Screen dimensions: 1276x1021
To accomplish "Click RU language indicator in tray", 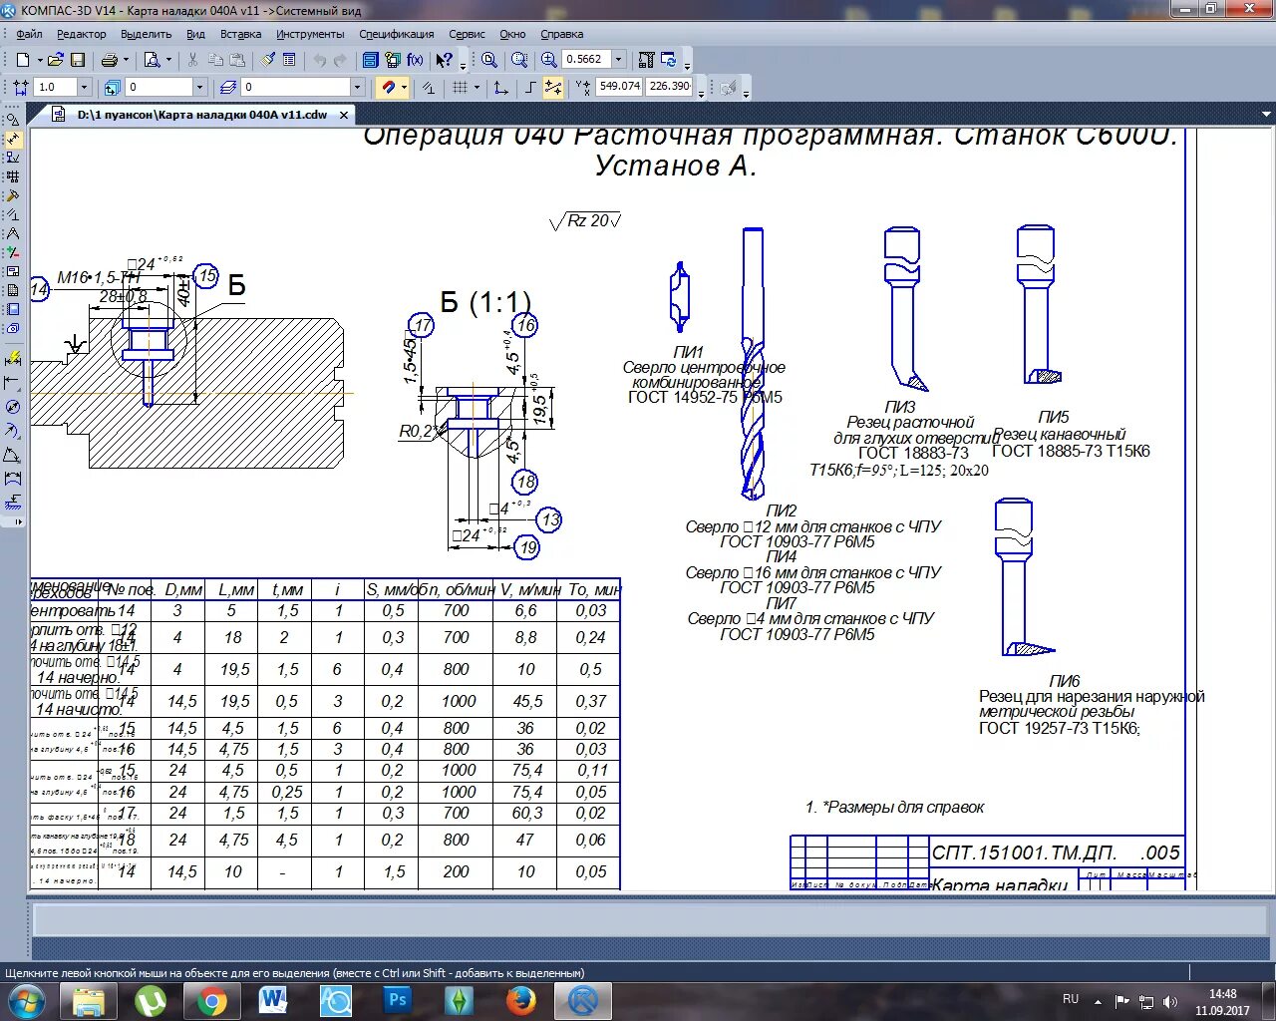I will point(1071,998).
